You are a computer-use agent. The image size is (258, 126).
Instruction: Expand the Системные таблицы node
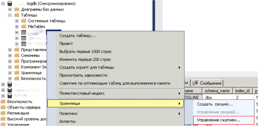click(x=17, y=21)
